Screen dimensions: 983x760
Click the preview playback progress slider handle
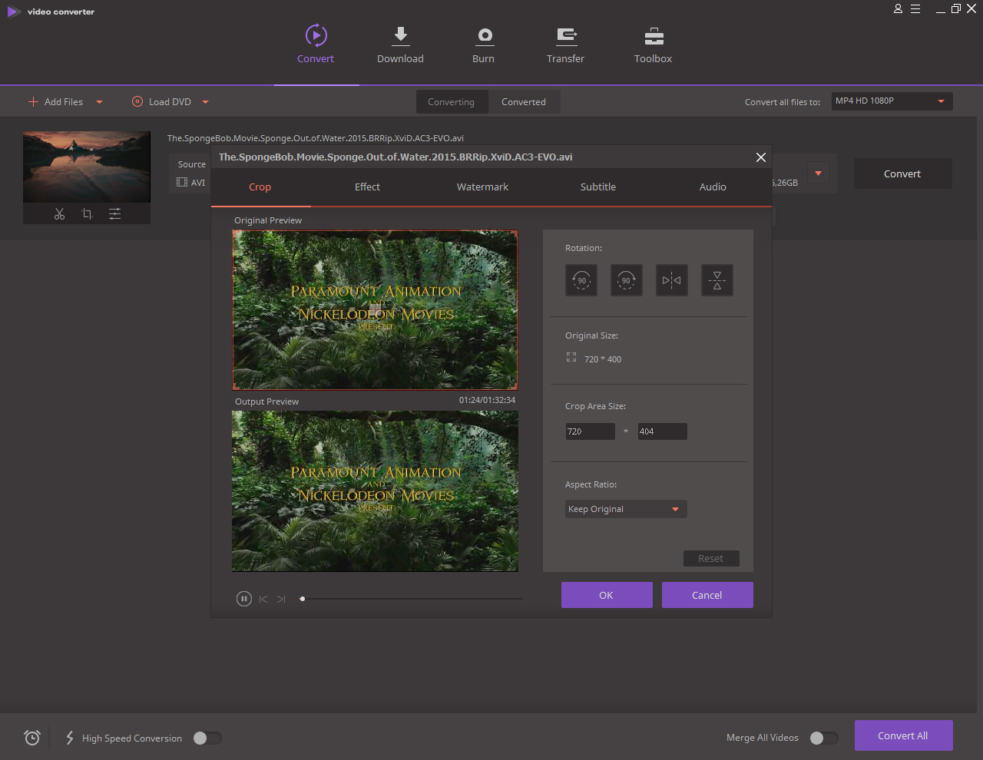(x=303, y=599)
